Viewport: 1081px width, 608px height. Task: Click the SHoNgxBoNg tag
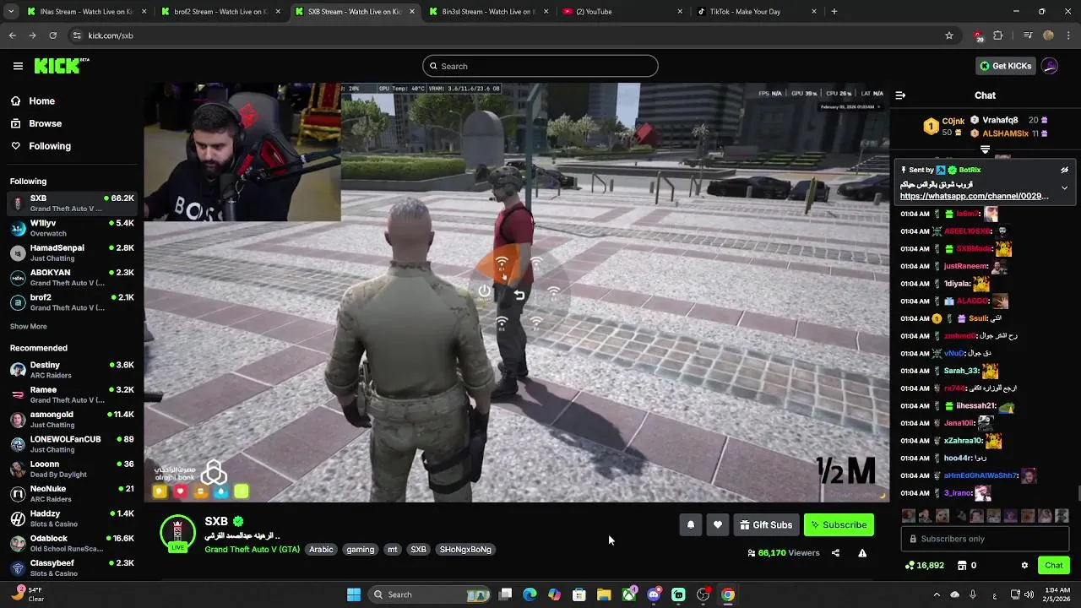click(x=465, y=550)
